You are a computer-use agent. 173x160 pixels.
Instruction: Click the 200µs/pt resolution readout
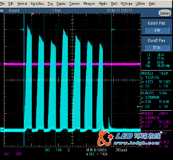pyautogui.click(x=122, y=150)
